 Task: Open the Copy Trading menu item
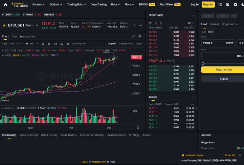pyautogui.click(x=99, y=5)
